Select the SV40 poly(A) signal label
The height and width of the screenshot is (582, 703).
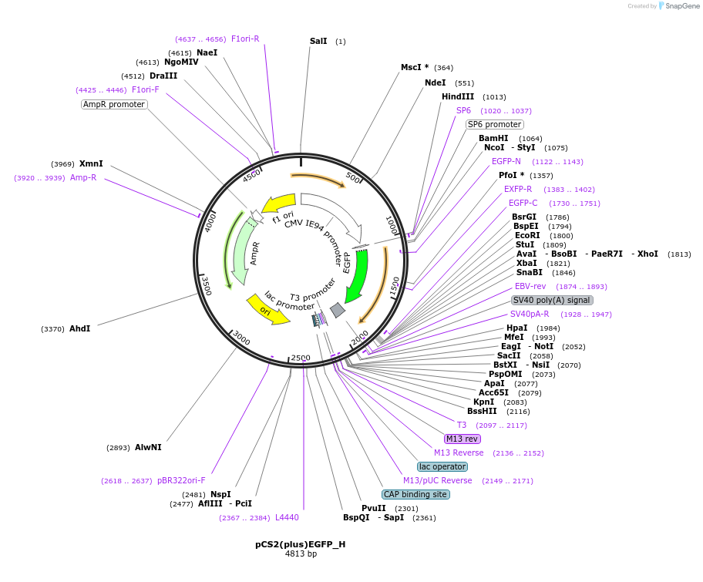(553, 300)
